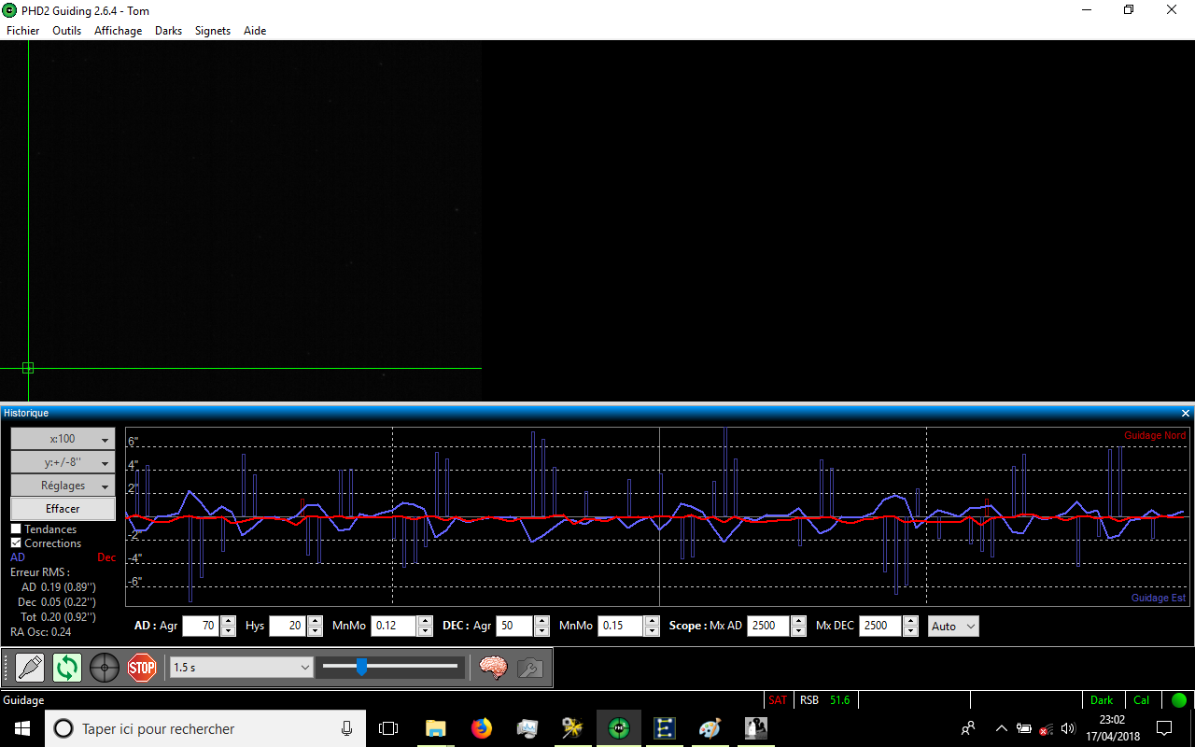The height and width of the screenshot is (747, 1195).
Task: Increase DEC MnMo 0.15 with up arrow
Action: (x=652, y=621)
